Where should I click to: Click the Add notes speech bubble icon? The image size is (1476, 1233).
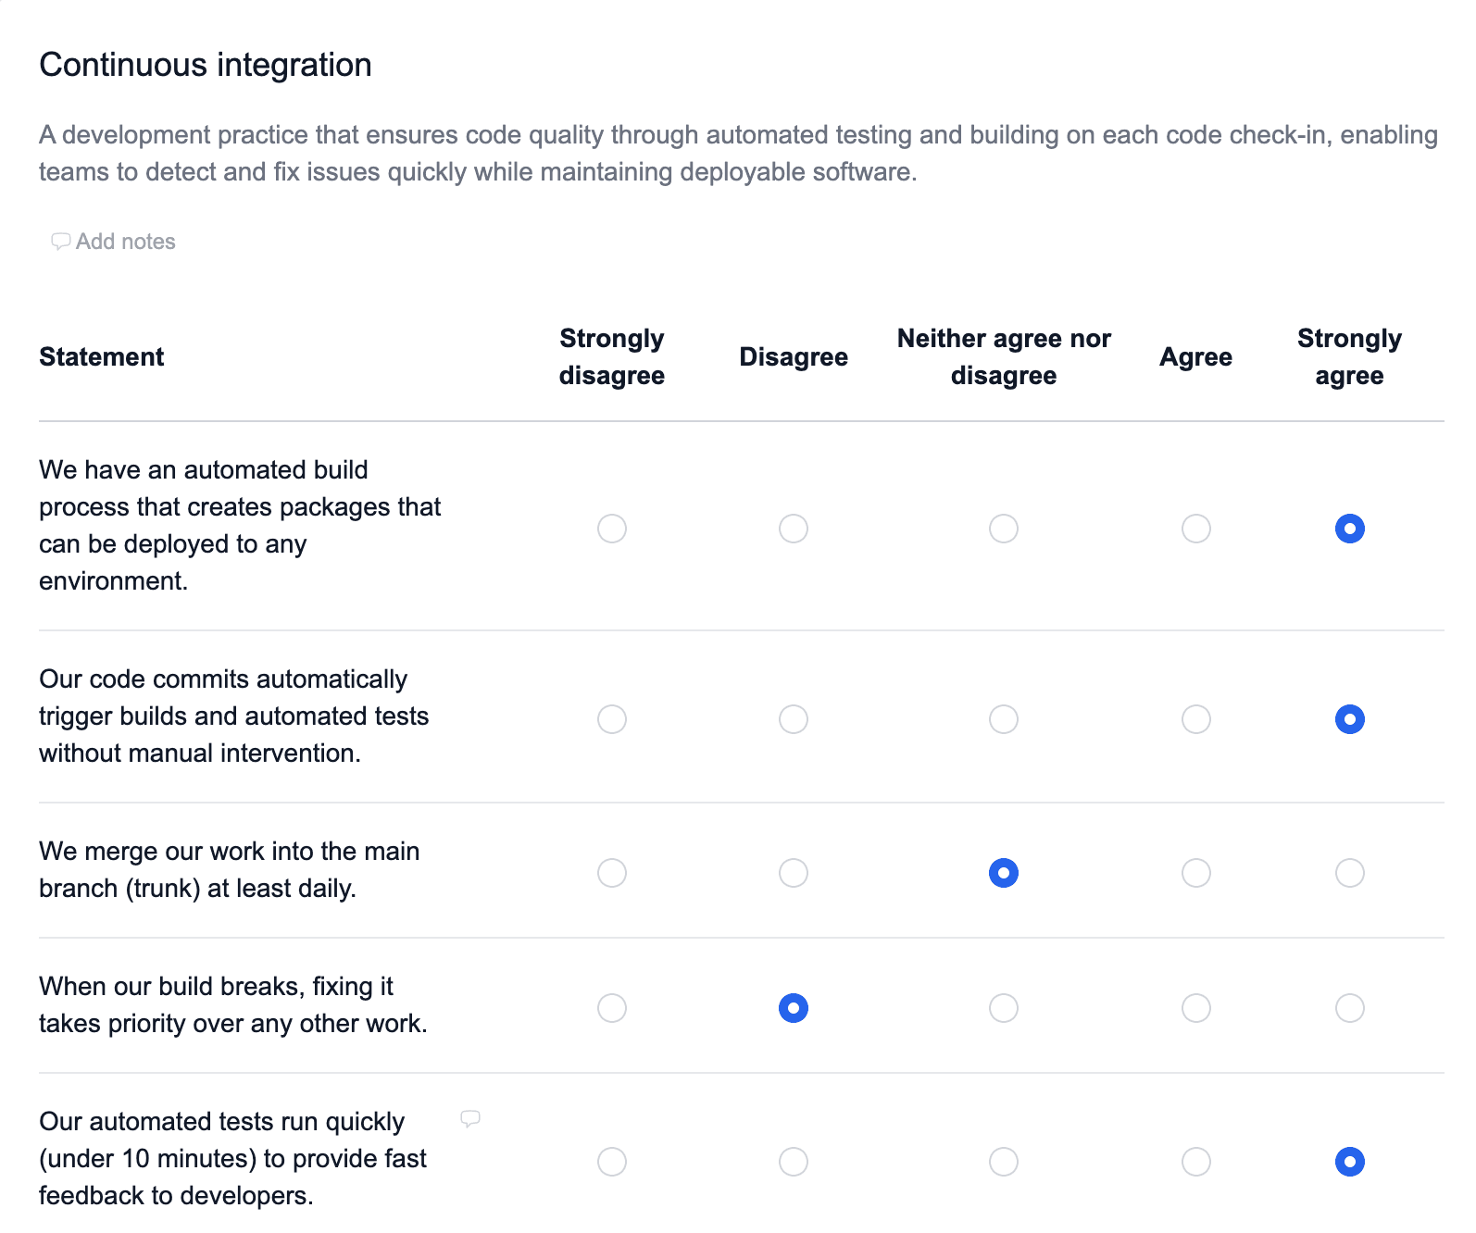[x=61, y=242]
